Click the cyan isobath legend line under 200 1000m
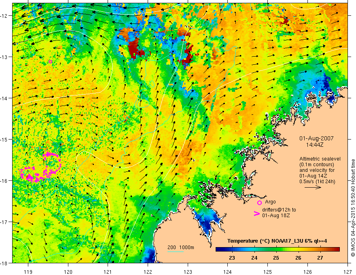Image resolution: width=356 pixels, height=275 pixels. (176, 252)
